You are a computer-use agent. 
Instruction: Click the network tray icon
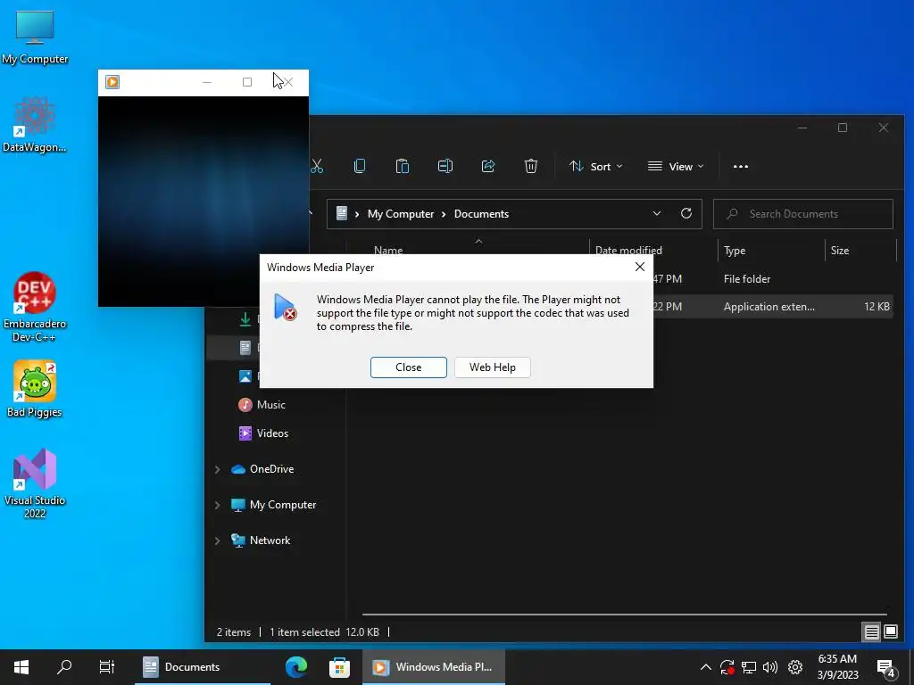coord(749,667)
